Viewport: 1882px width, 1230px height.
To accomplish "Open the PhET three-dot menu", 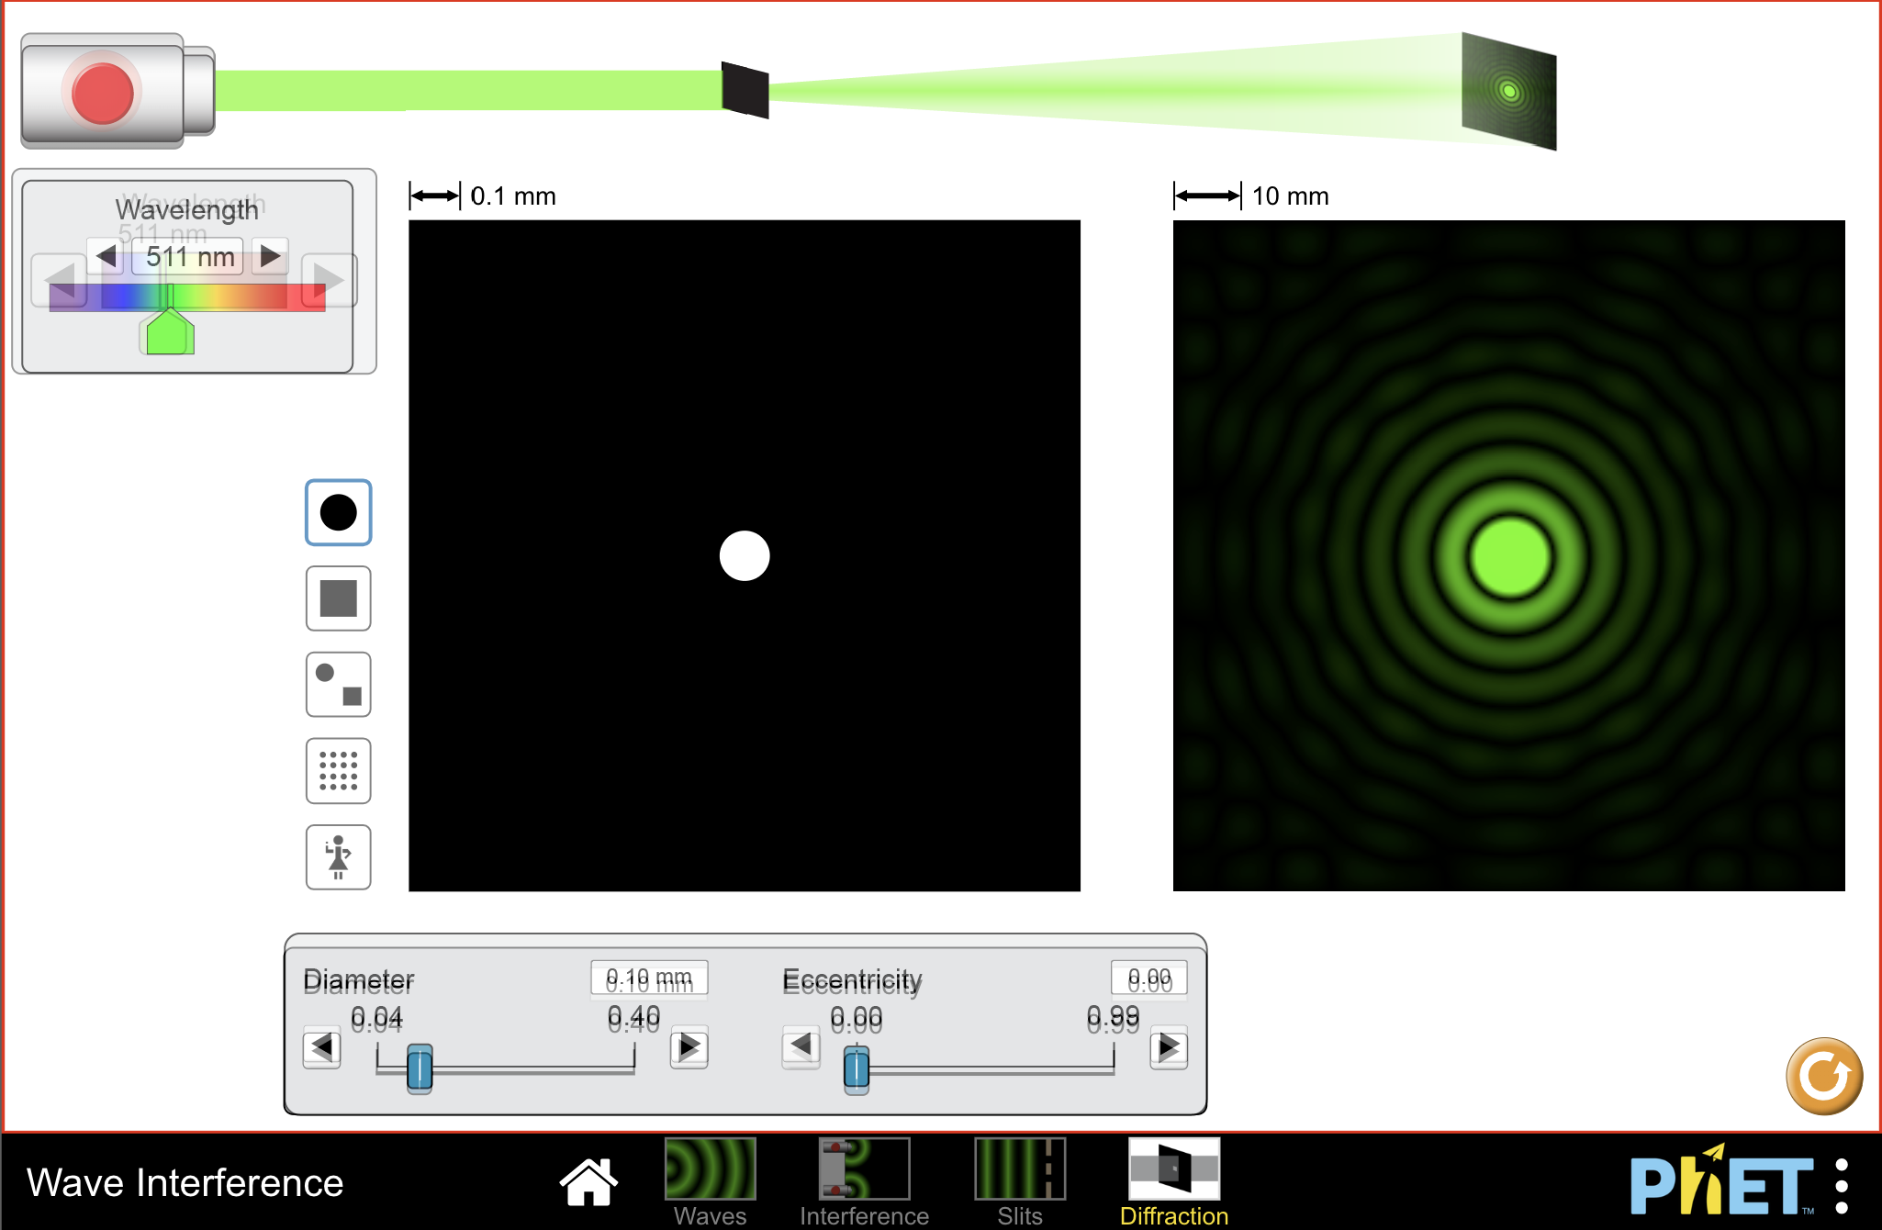I will [1842, 1184].
